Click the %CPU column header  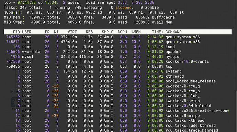[122, 32]
